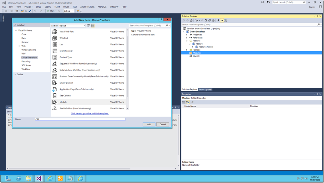The height and width of the screenshot is (183, 324).
Task: Select the Sequential Workflow template icon
Action: [x=55, y=64]
